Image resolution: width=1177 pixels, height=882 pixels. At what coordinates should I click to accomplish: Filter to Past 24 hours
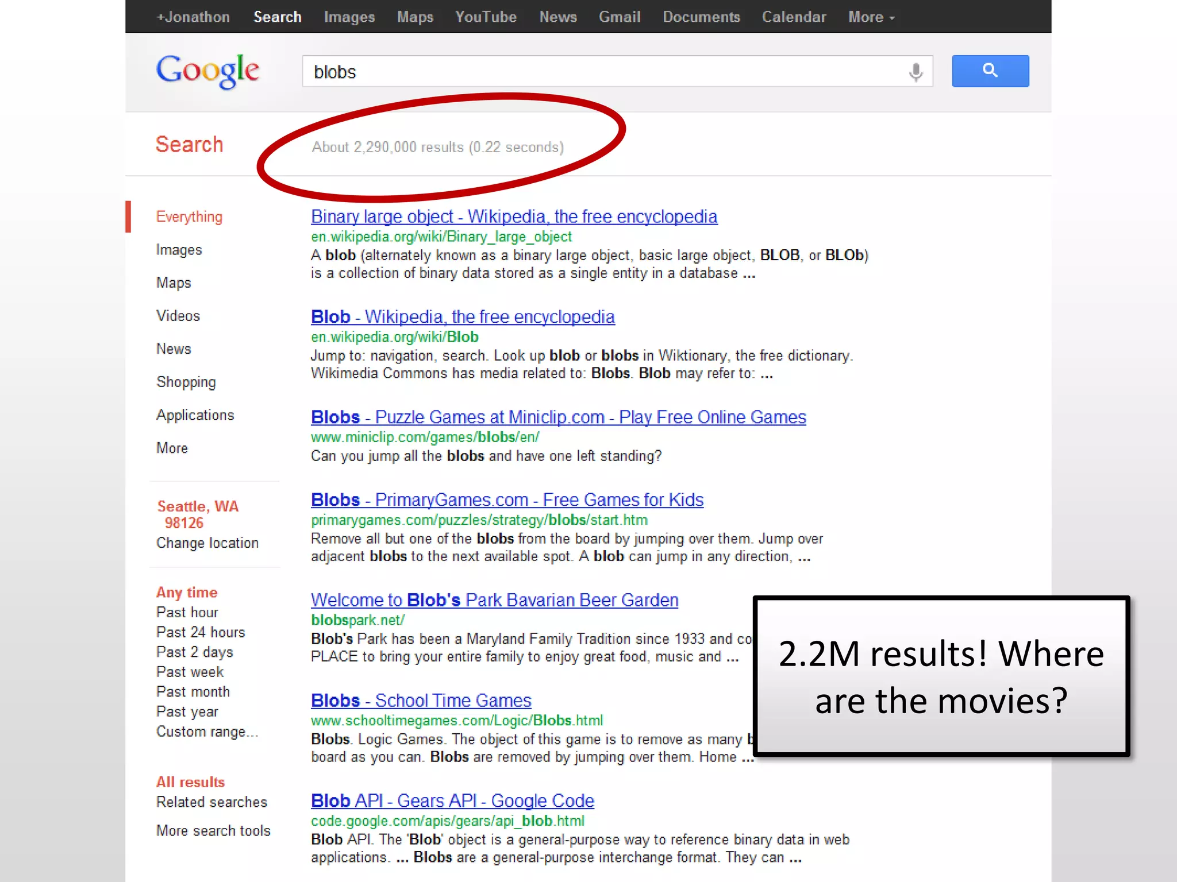[201, 632]
